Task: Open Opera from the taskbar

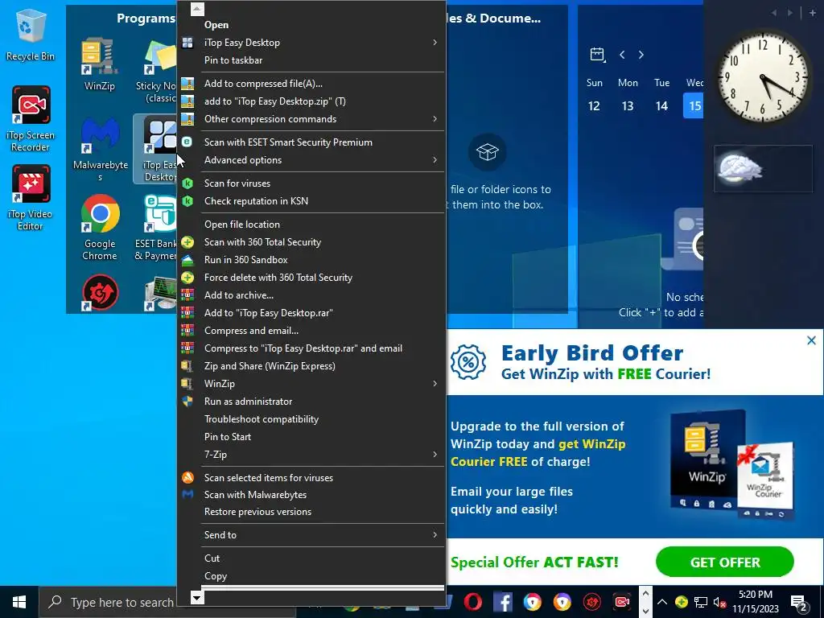Action: pos(472,602)
